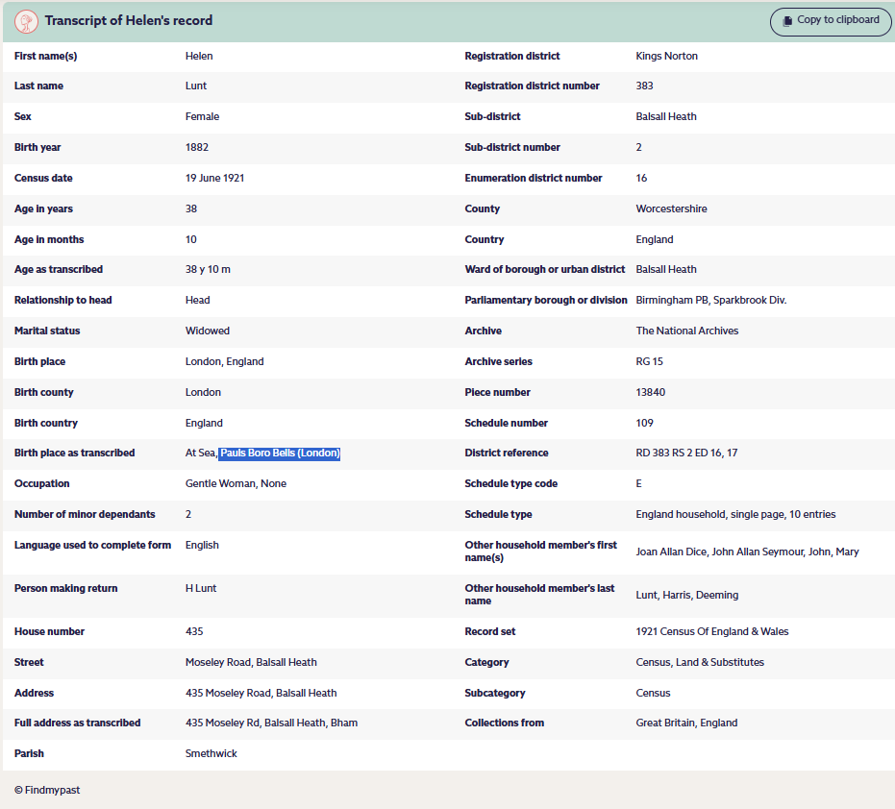Click house number value '435'
Image resolution: width=895 pixels, height=809 pixels.
[x=194, y=631]
